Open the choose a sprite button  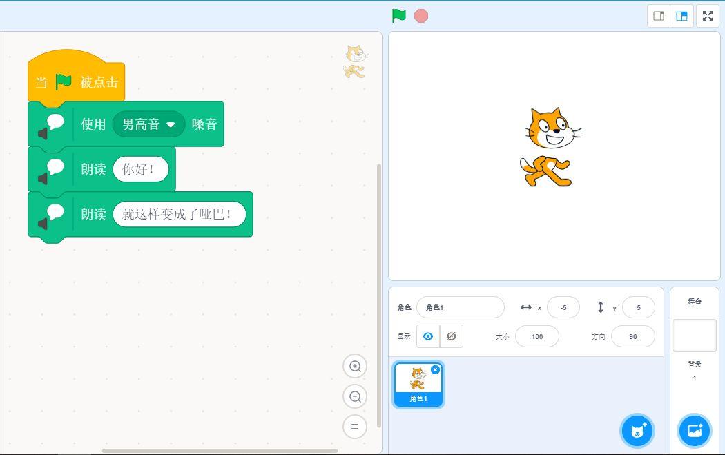637,431
